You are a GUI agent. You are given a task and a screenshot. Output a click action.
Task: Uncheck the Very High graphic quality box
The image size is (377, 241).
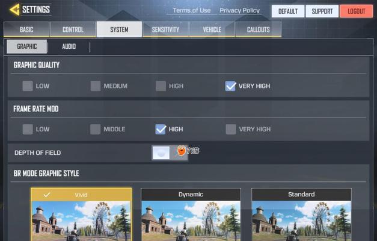coord(230,86)
